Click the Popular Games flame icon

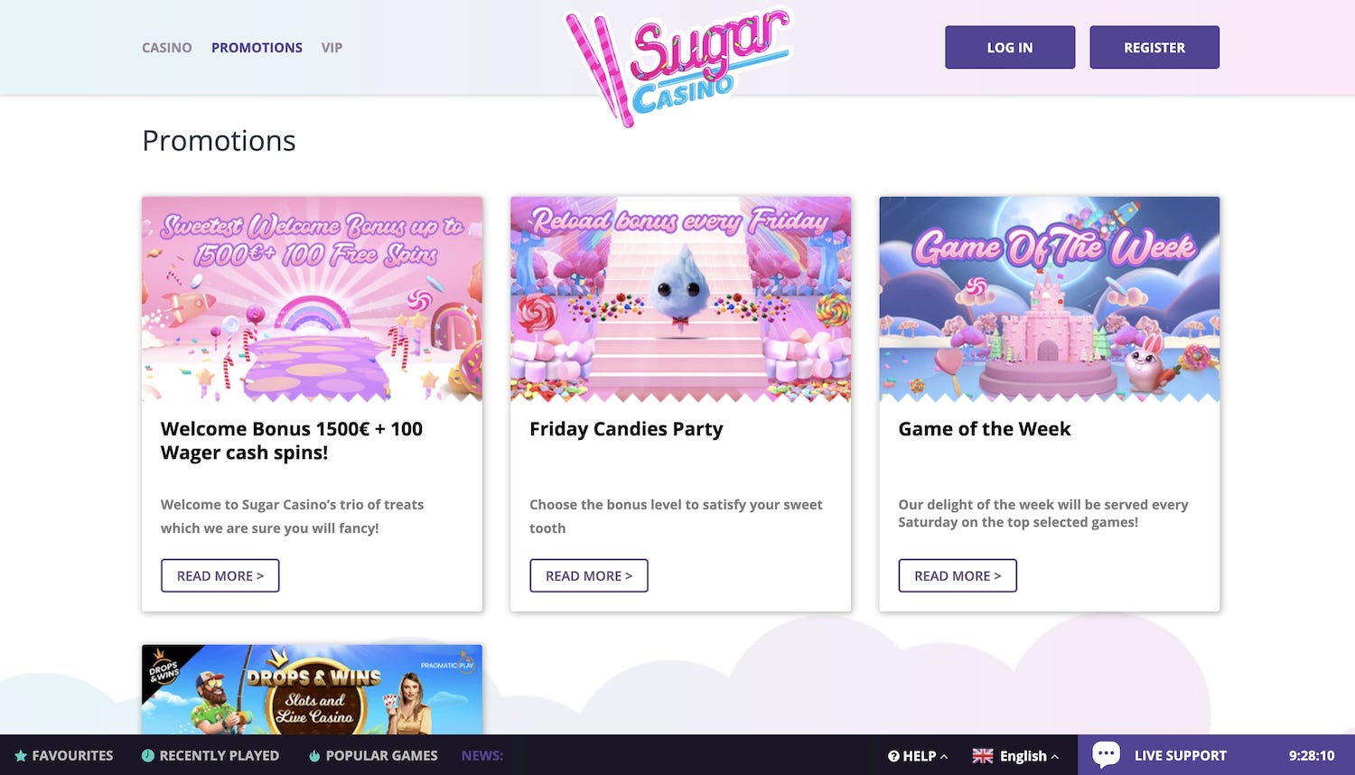tap(314, 756)
